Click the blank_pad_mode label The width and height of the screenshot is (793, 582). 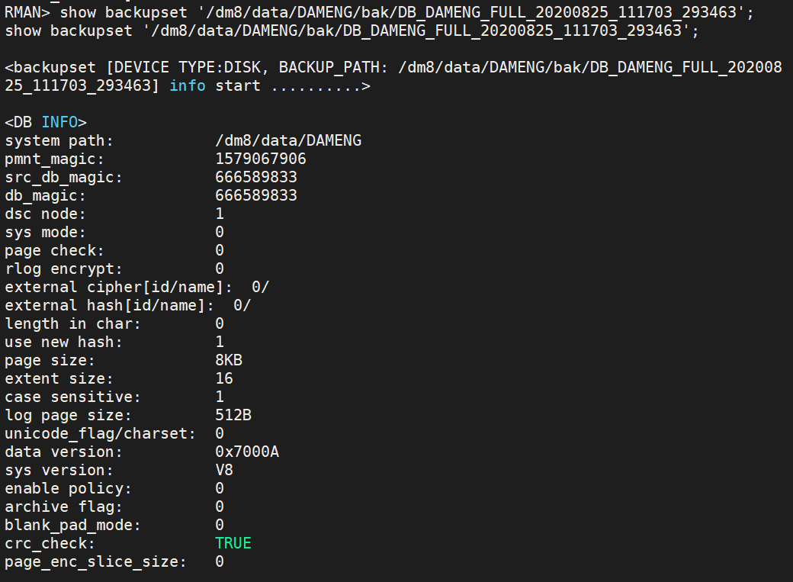(72, 525)
